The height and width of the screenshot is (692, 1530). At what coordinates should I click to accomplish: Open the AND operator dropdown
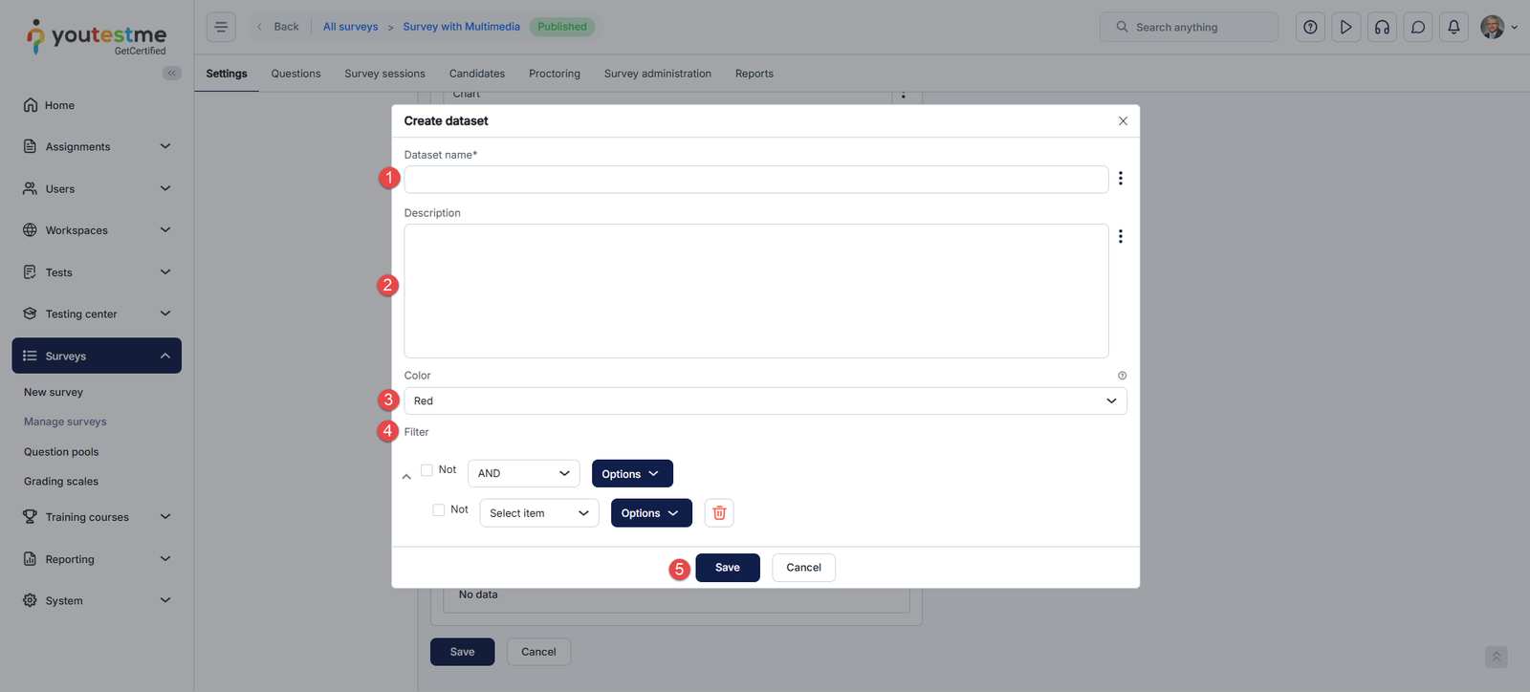[x=523, y=474]
